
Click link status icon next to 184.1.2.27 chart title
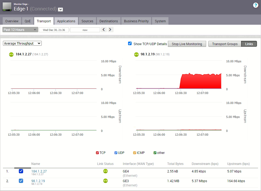coord(11,54)
